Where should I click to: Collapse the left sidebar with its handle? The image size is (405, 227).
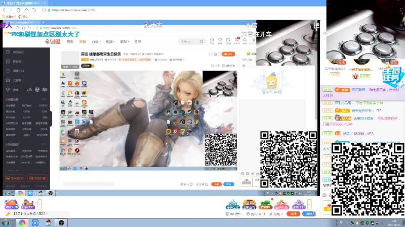51,119
